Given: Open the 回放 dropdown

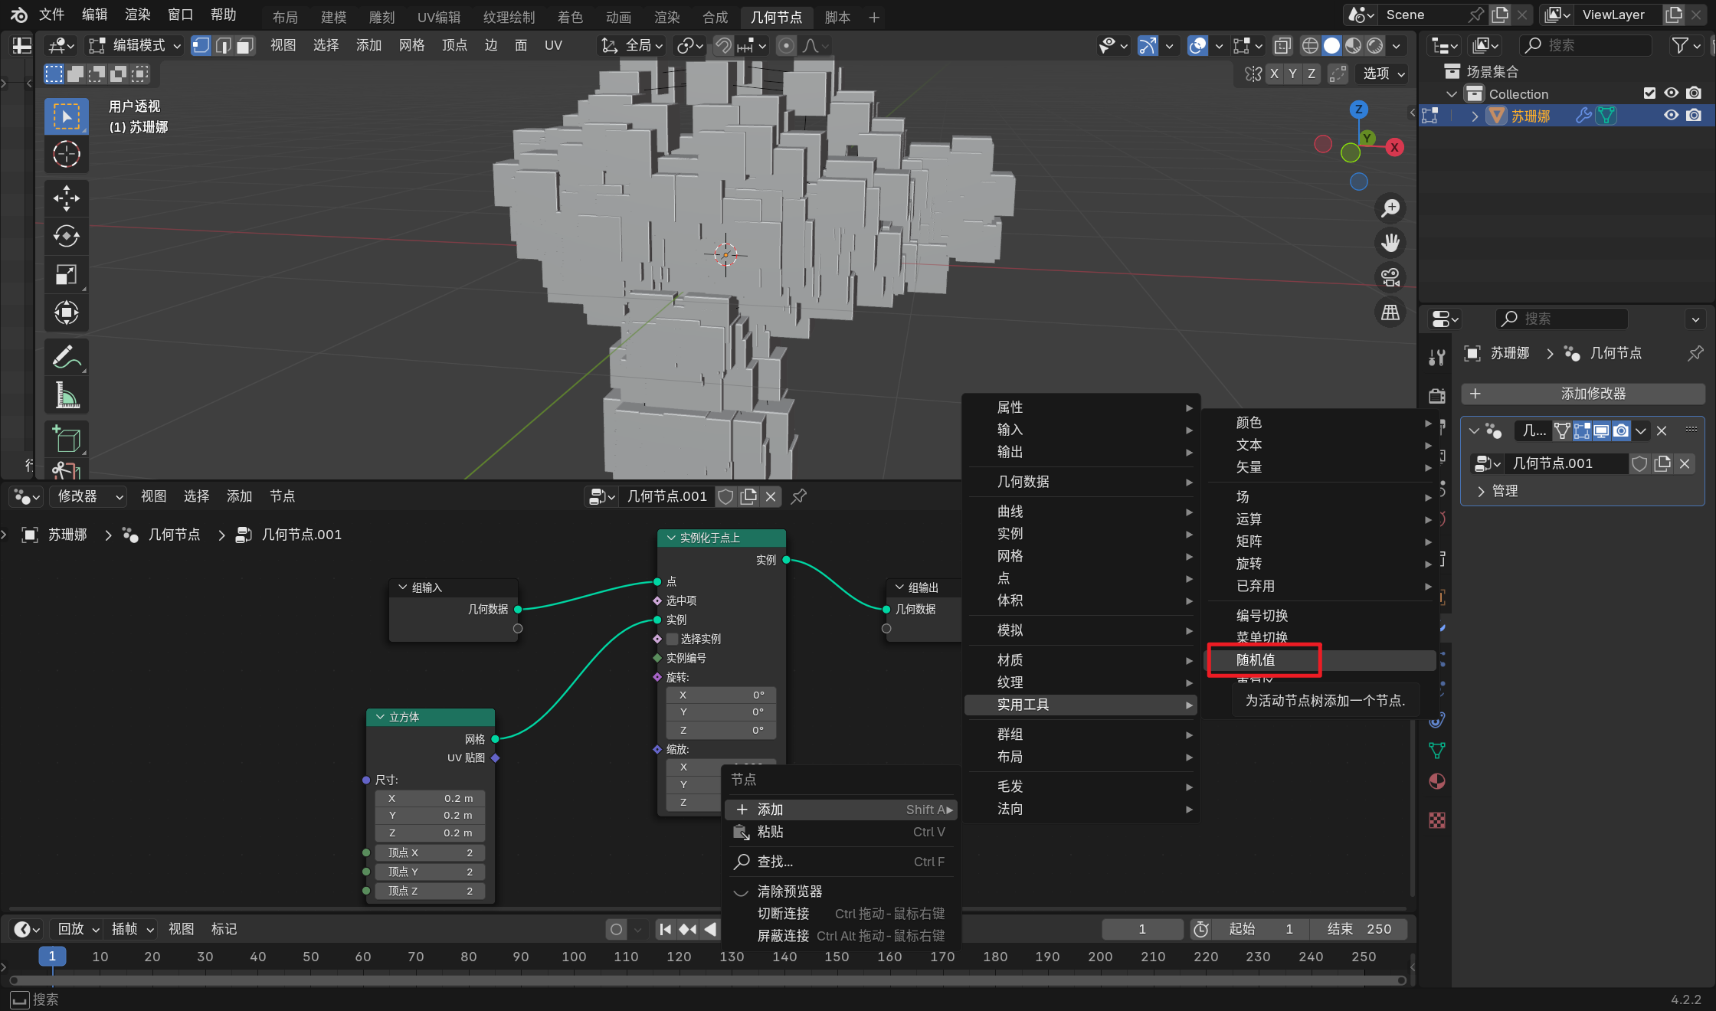Looking at the screenshot, I should pyautogui.click(x=78, y=929).
